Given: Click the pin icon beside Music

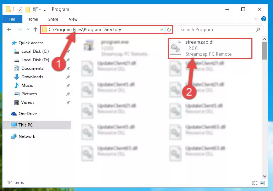Looking at the screenshot, I should (68, 85).
